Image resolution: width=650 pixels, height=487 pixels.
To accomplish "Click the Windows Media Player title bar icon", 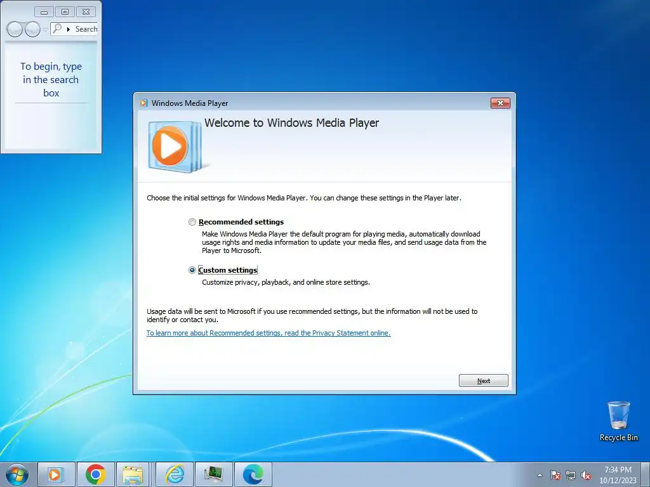I will (143, 103).
